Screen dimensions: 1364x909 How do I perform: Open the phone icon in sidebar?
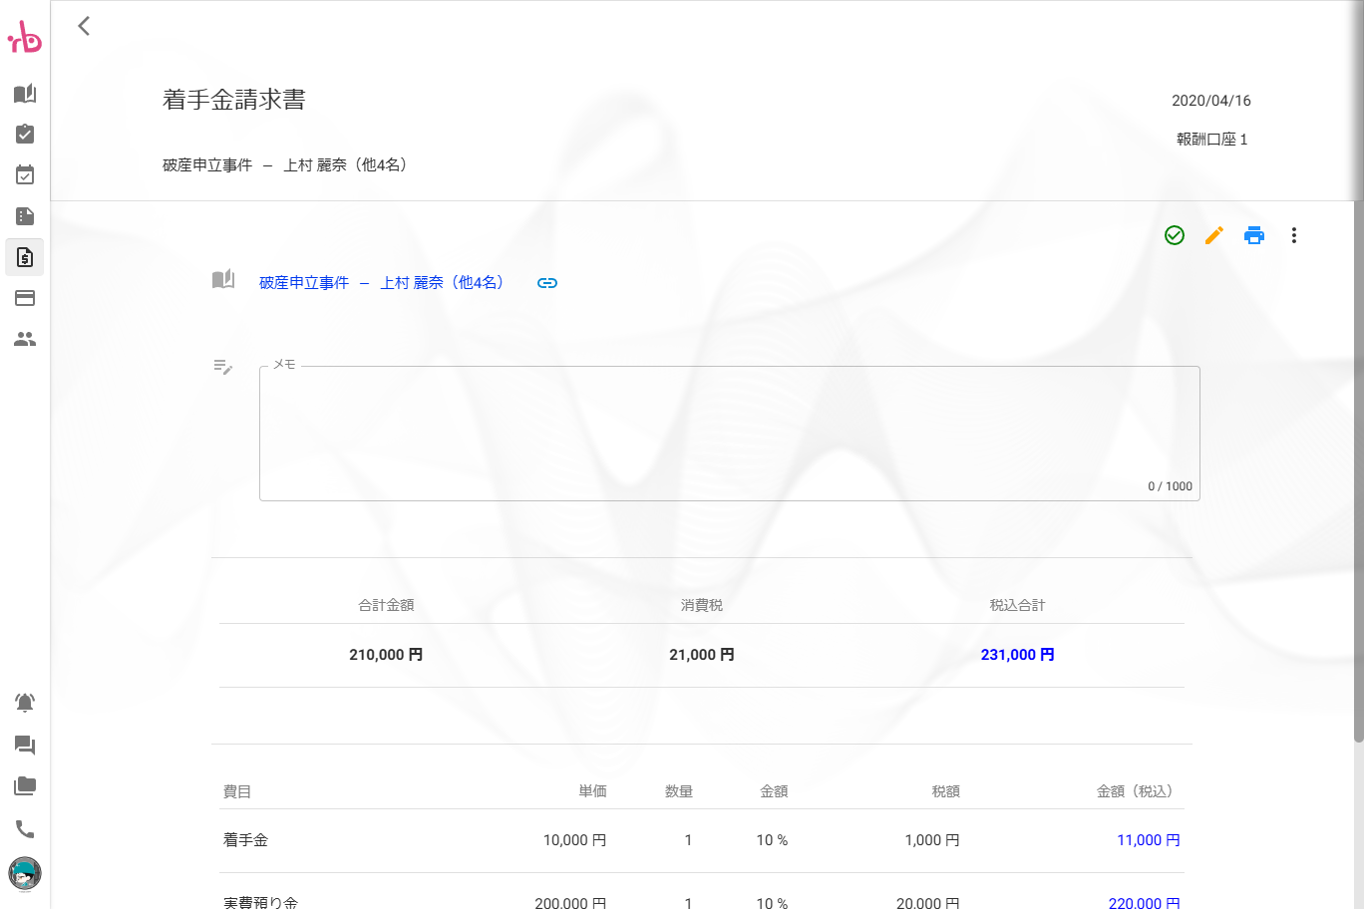tap(25, 829)
